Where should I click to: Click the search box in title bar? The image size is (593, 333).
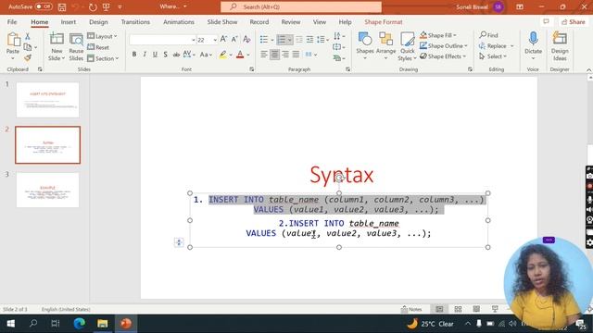(301, 6)
